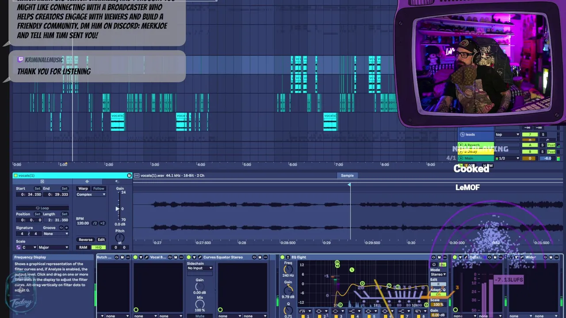This screenshot has width=566, height=318.
Task: Open the audio sample tab icon
Action: point(87,182)
